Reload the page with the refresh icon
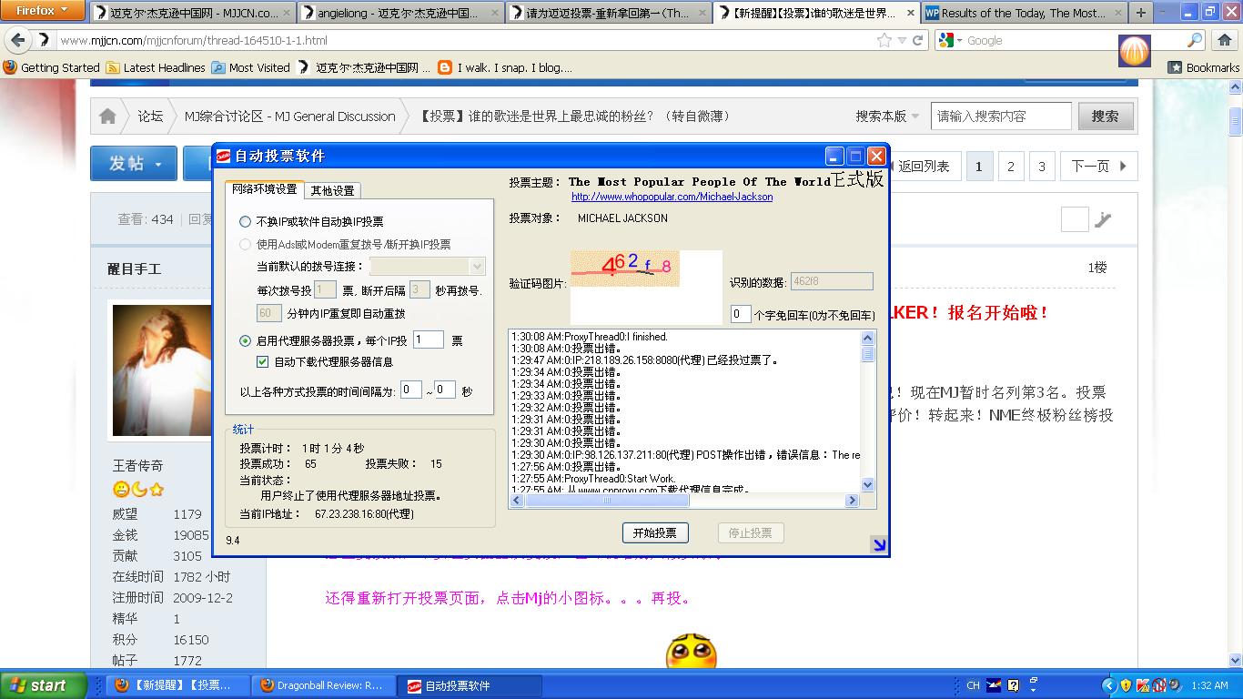The image size is (1243, 699). point(918,40)
